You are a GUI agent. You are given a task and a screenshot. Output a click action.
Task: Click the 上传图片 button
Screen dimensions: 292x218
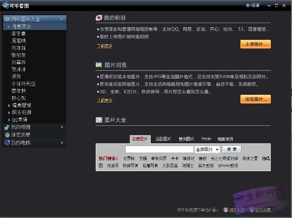tap(256, 44)
